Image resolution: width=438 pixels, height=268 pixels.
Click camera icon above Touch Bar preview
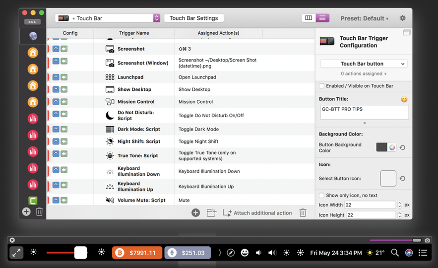427,240
